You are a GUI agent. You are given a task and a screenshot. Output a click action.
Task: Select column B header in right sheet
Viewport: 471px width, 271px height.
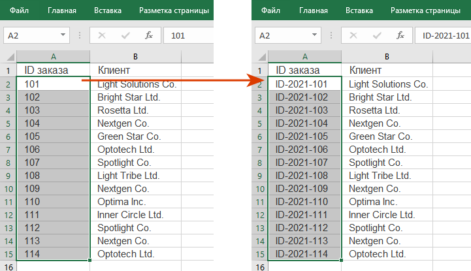click(387, 56)
